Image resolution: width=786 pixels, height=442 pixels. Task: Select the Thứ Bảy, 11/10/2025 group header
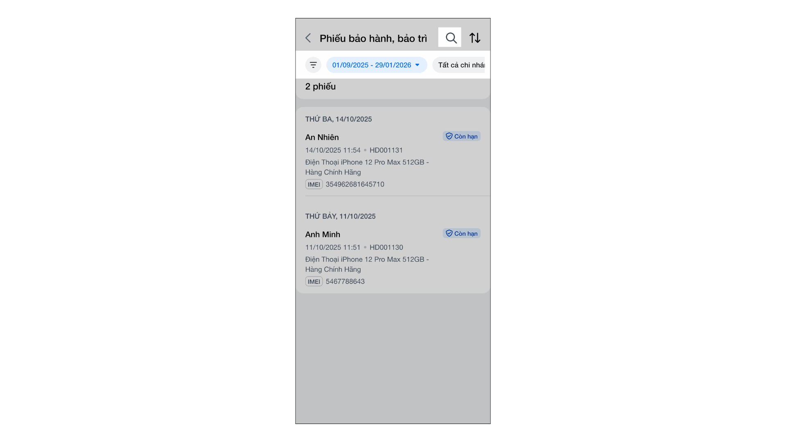click(340, 216)
